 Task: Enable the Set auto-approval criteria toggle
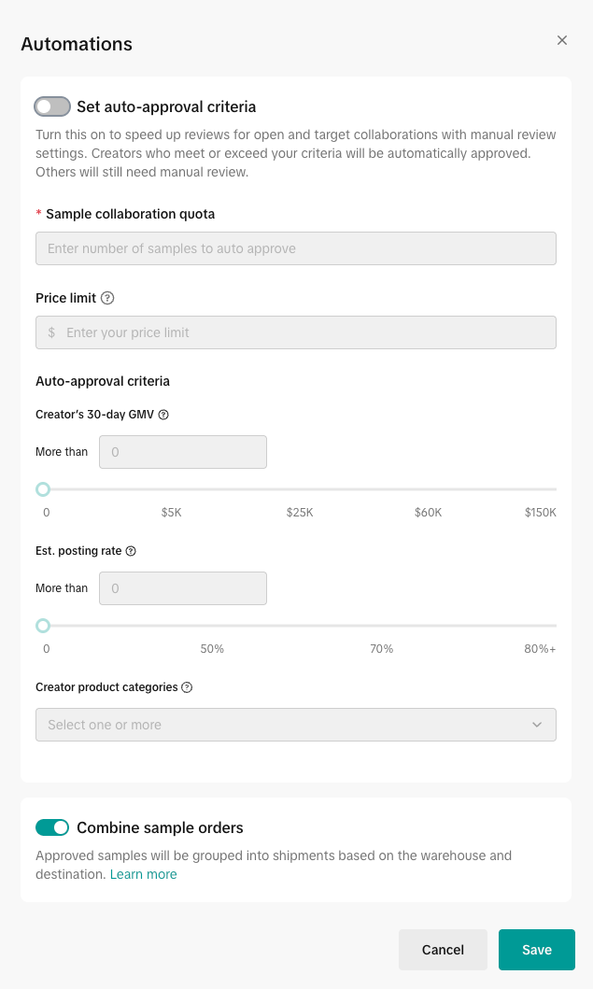[x=52, y=106]
